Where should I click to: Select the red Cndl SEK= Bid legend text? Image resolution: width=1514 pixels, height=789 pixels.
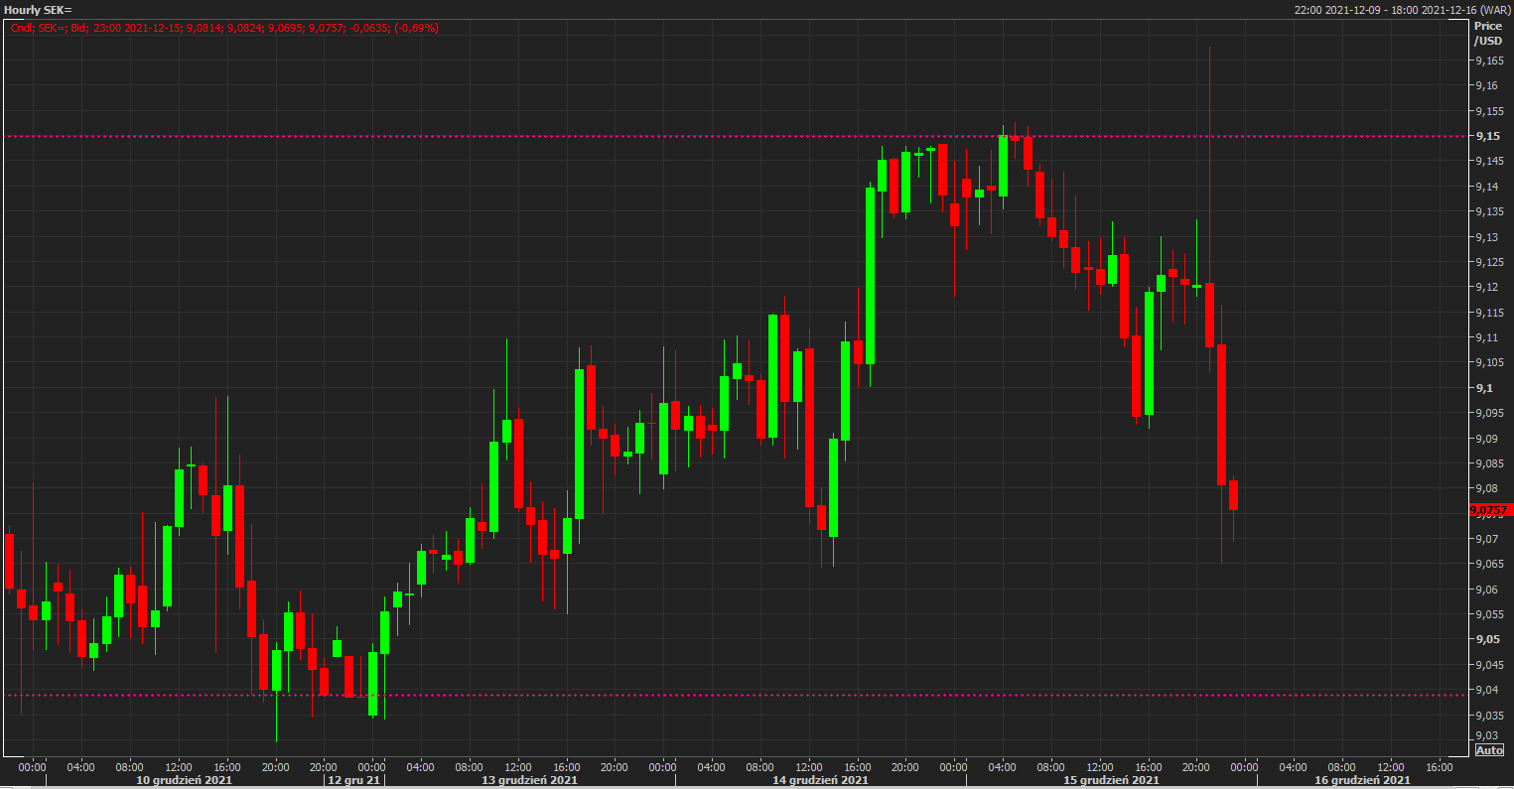click(x=223, y=28)
